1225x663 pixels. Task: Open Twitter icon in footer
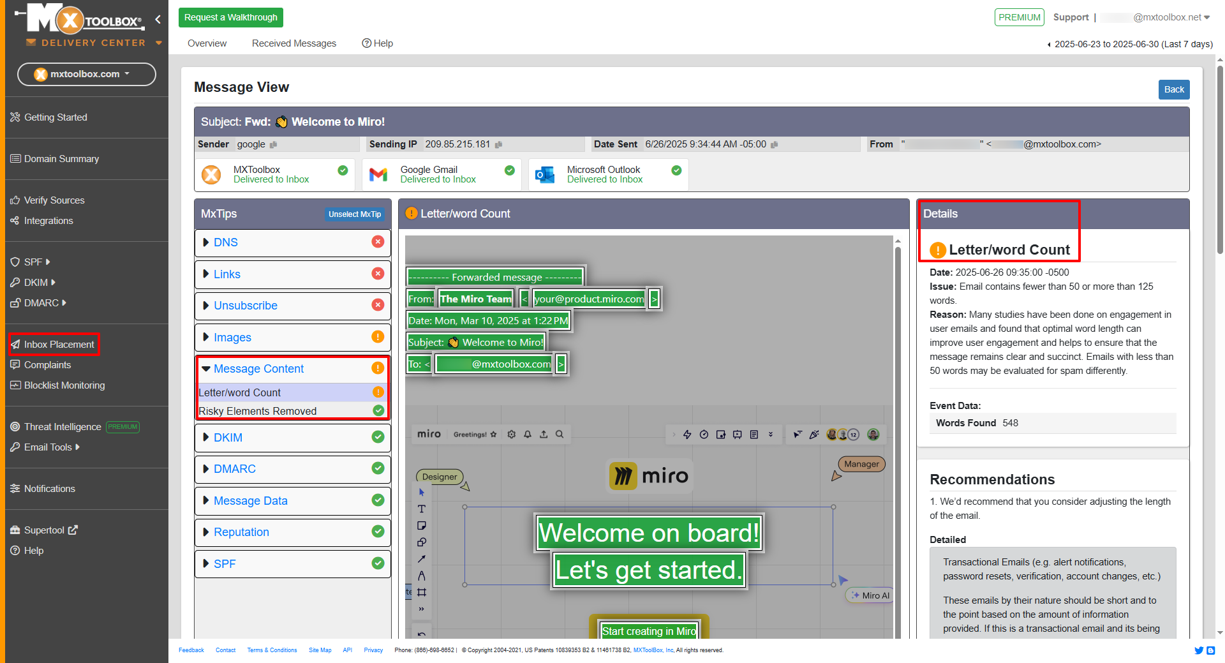(x=1198, y=650)
